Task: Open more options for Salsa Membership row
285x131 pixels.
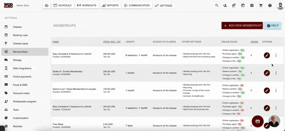Action: [x=276, y=91]
